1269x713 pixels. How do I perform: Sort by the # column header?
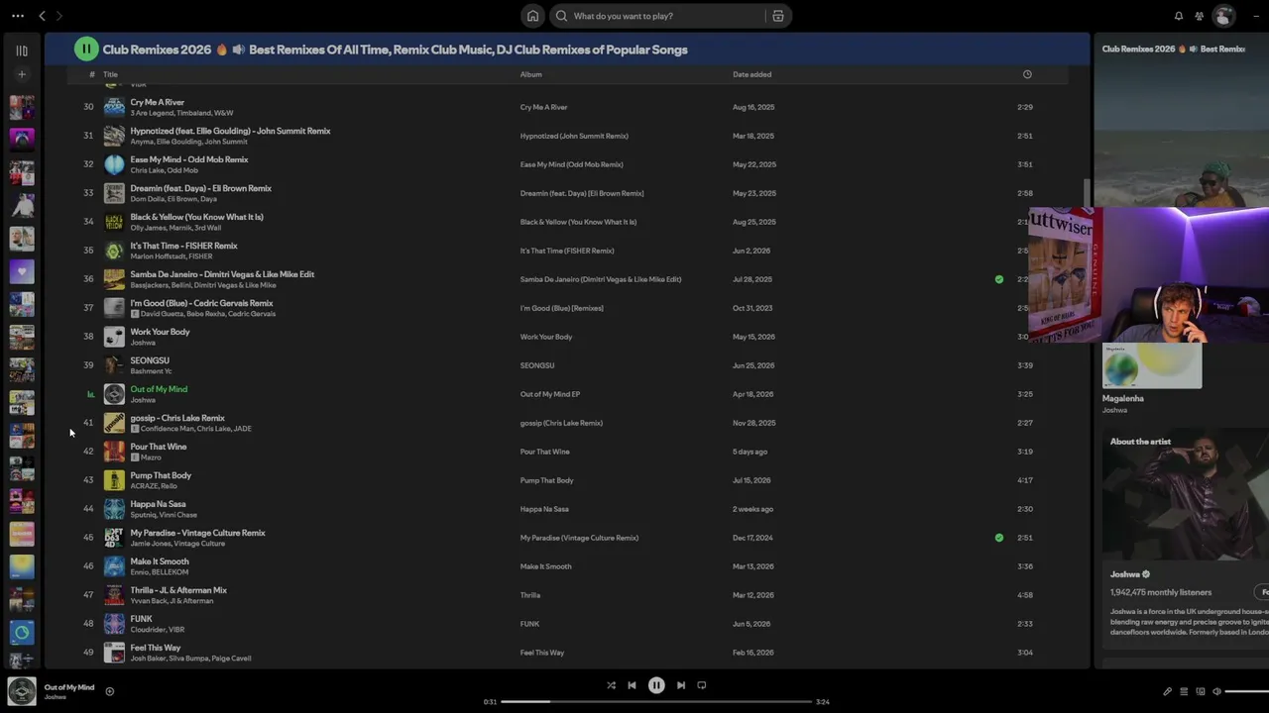[92, 74]
